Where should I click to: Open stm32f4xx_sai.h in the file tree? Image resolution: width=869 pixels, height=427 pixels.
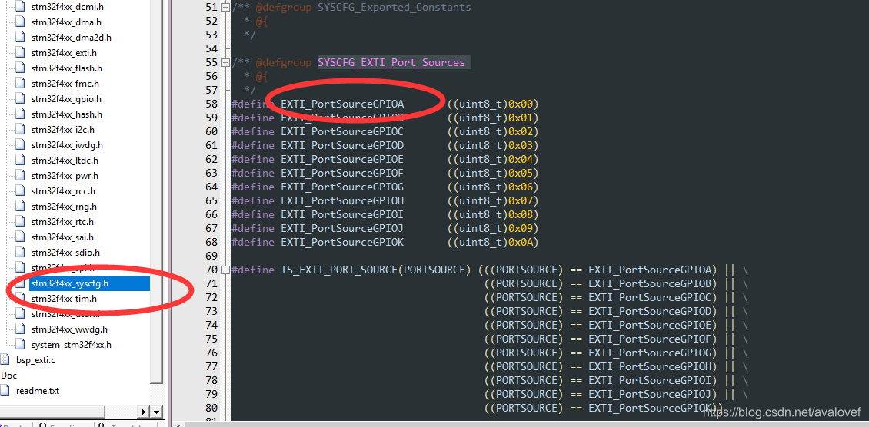pyautogui.click(x=62, y=237)
